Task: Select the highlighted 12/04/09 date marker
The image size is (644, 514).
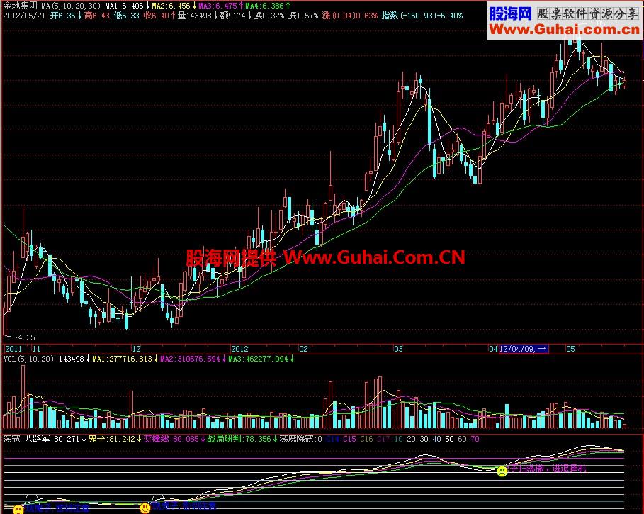Action: 524,349
